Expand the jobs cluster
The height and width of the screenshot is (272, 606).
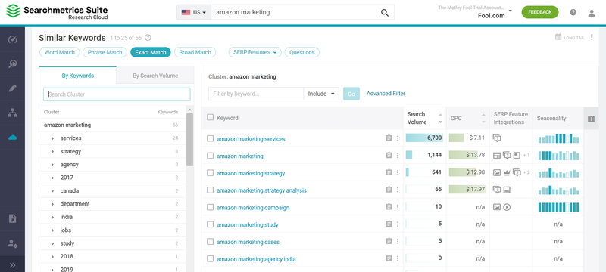(x=52, y=230)
